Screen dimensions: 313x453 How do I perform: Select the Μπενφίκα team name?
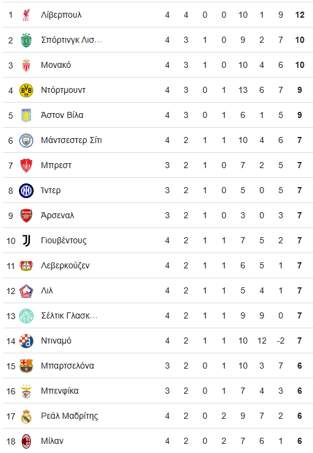coord(59,391)
